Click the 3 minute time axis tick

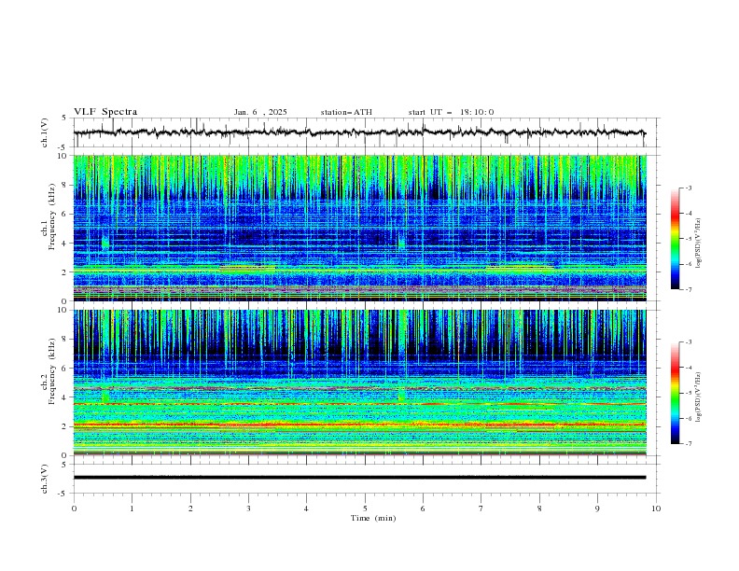click(x=248, y=508)
